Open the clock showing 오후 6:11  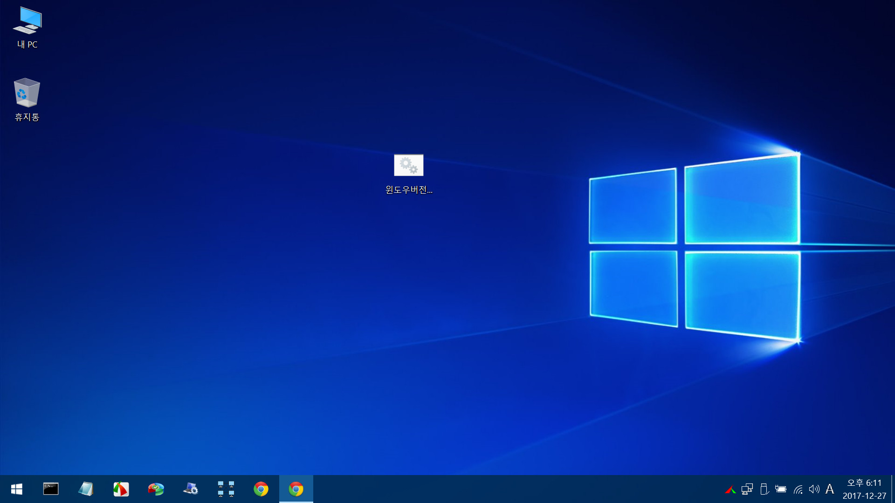pyautogui.click(x=864, y=483)
